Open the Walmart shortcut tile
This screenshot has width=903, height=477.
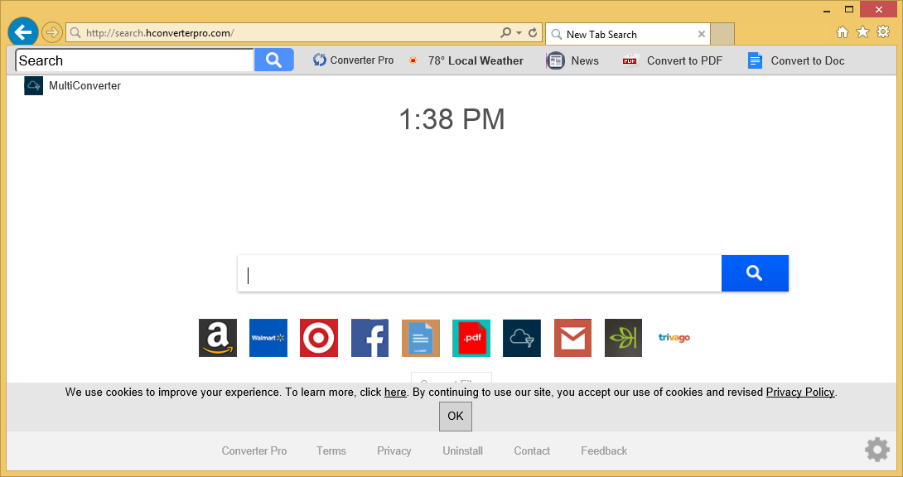click(268, 338)
